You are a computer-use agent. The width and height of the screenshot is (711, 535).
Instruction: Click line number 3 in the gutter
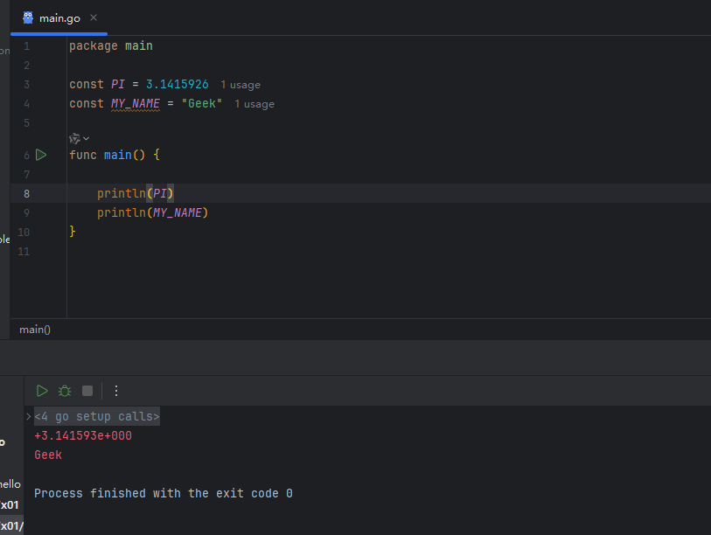[x=27, y=85]
